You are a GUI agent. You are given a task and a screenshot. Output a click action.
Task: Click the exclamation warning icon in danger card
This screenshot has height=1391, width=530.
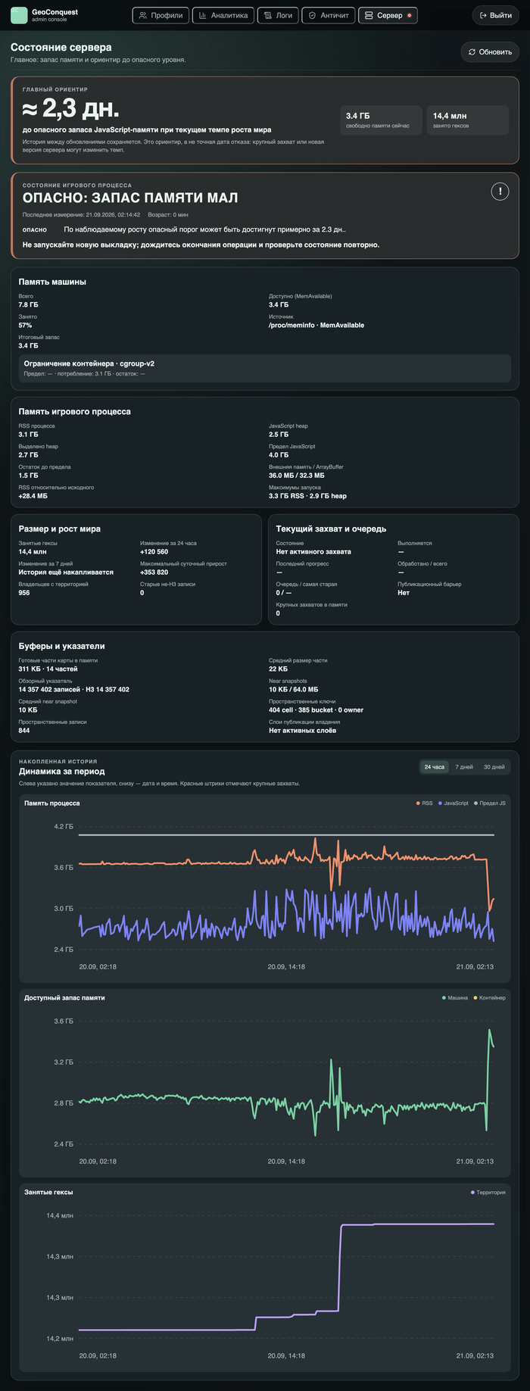[x=500, y=192]
